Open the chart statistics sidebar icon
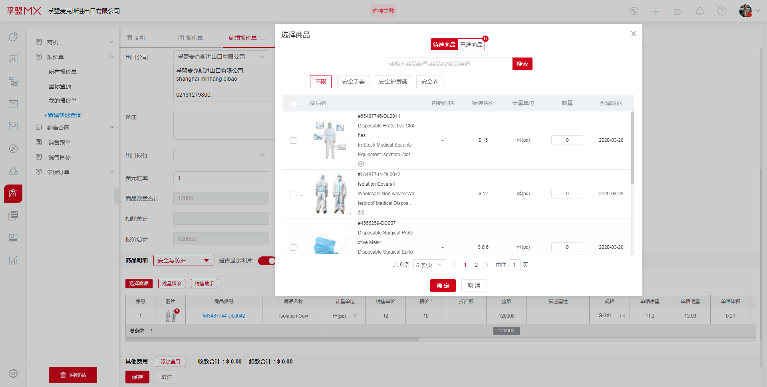Viewport: 767px width, 387px height. [x=13, y=260]
